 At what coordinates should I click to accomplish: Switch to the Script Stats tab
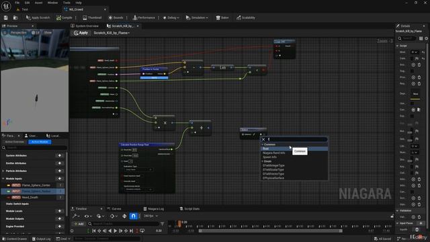click(189, 209)
